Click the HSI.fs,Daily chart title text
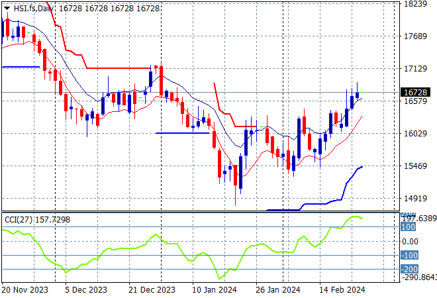Image resolution: width=437 pixels, height=298 pixels. [34, 7]
